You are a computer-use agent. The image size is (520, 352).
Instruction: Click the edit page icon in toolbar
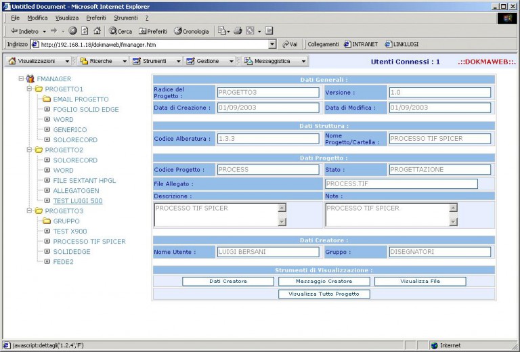click(269, 31)
